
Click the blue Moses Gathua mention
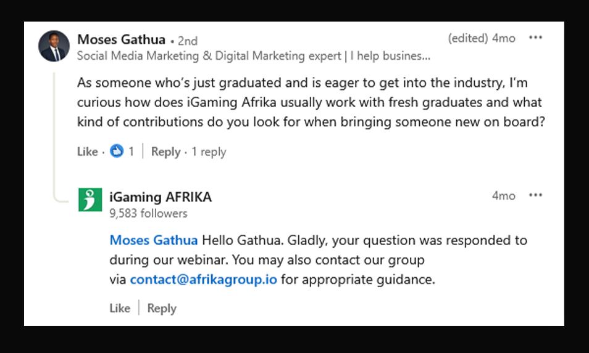[x=154, y=240]
